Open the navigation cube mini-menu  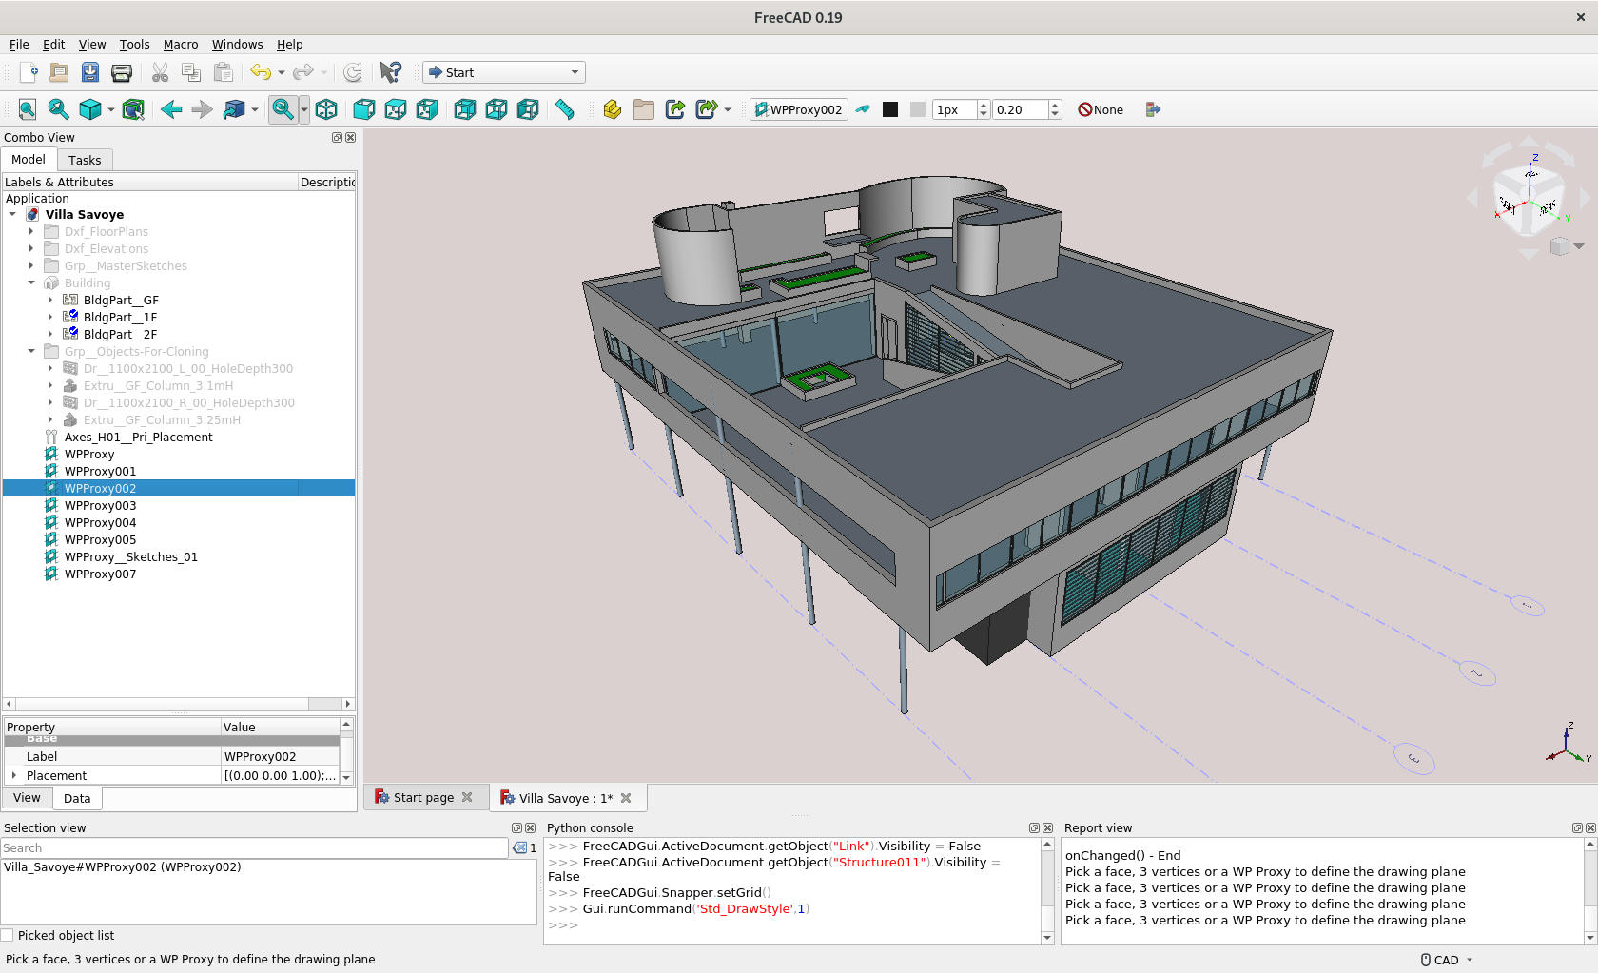click(1565, 246)
